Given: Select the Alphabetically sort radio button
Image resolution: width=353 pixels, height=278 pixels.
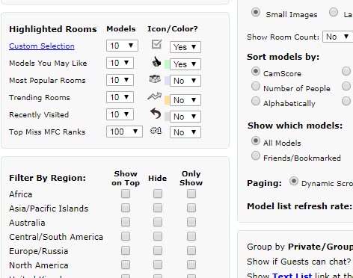Looking at the screenshot, I should tap(256, 102).
